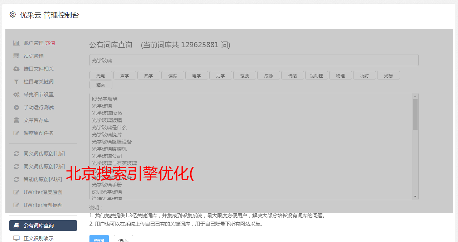Click the play circle icon for 手动运行测试
Image resolution: width=458 pixels, height=242 pixels.
click(x=16, y=107)
